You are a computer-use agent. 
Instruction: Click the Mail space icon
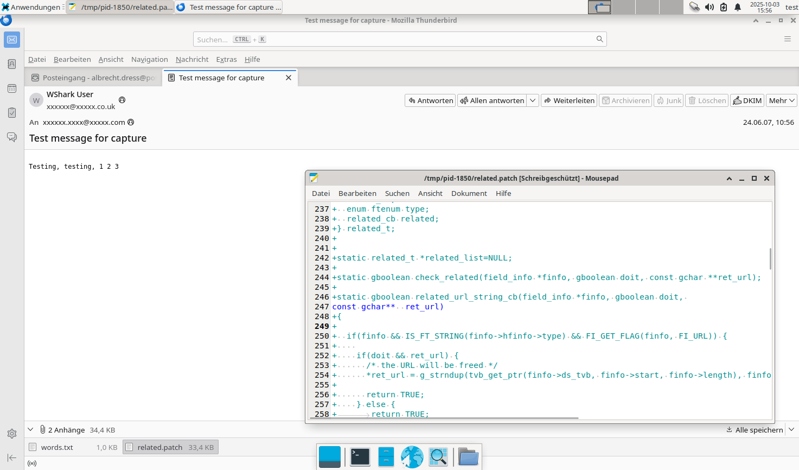coord(12,40)
